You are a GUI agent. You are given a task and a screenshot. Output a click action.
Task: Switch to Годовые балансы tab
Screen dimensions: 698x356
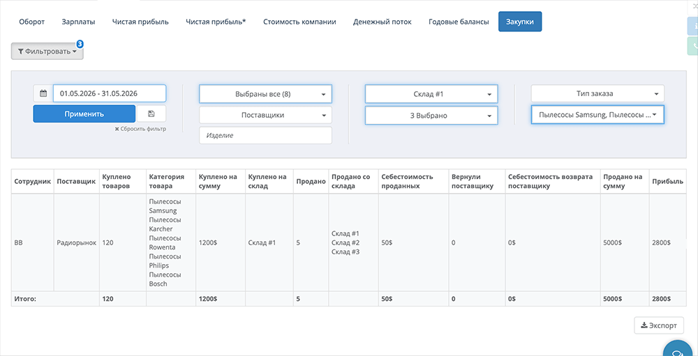click(x=459, y=22)
